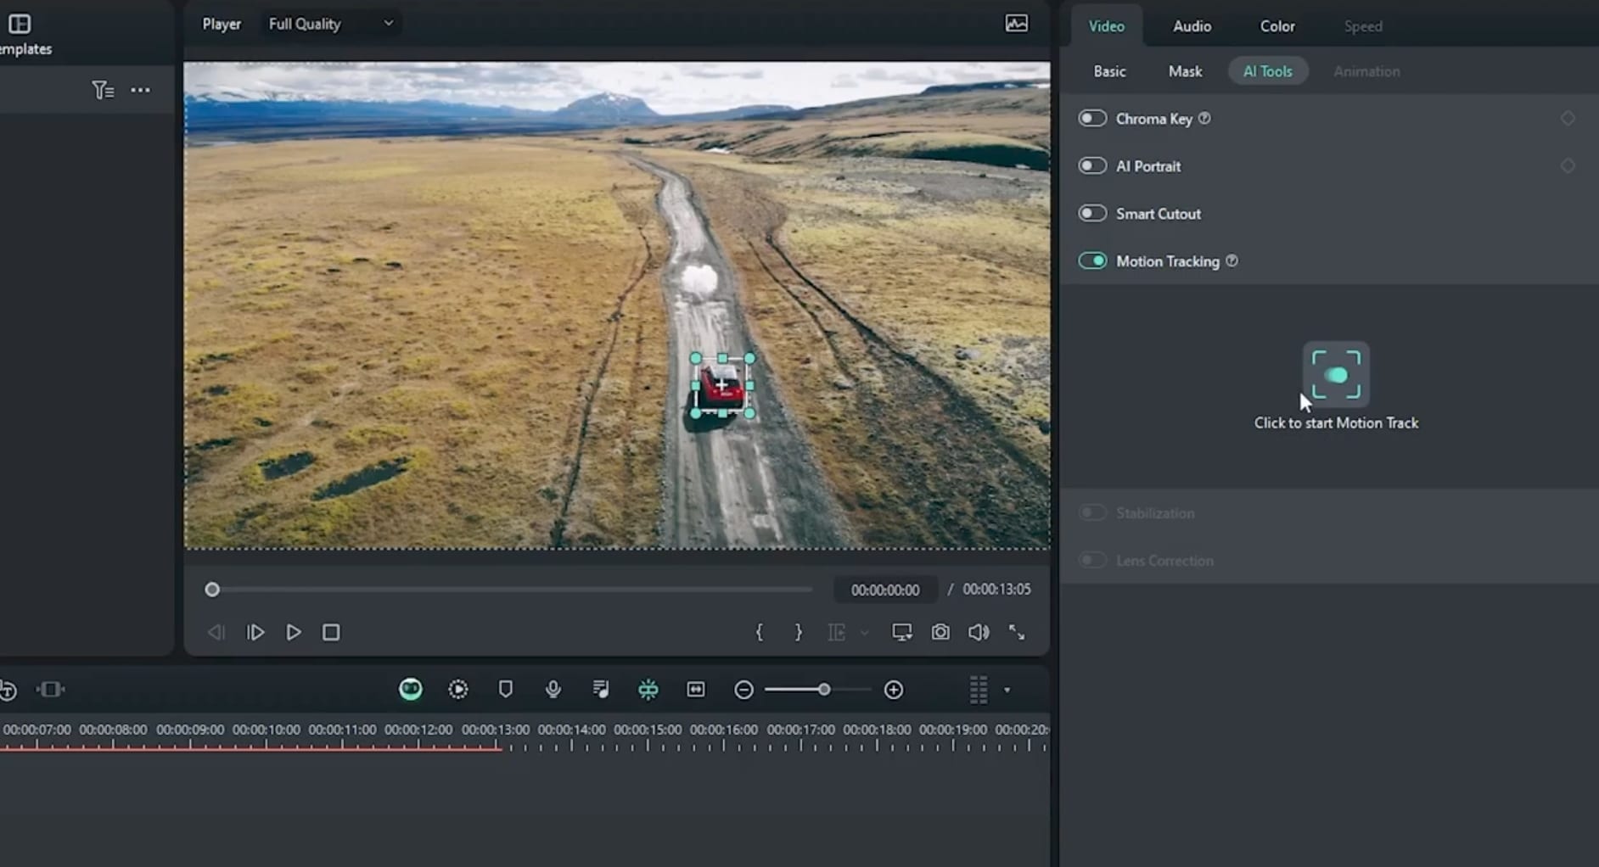Click the filter list icon in media panel

(103, 90)
